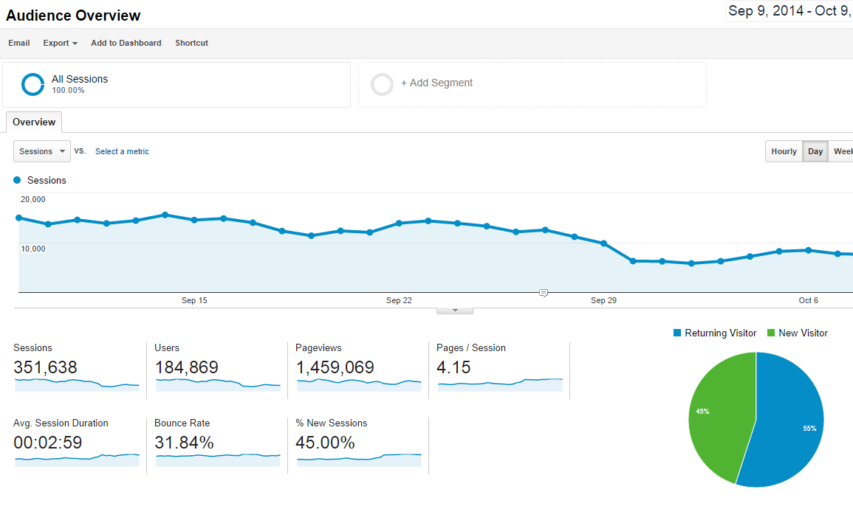Click the % New Sessions value 45.00%
853x509 pixels.
pos(325,442)
